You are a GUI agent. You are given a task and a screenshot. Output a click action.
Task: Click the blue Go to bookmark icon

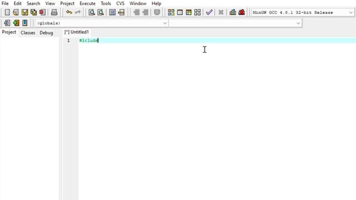[24, 23]
